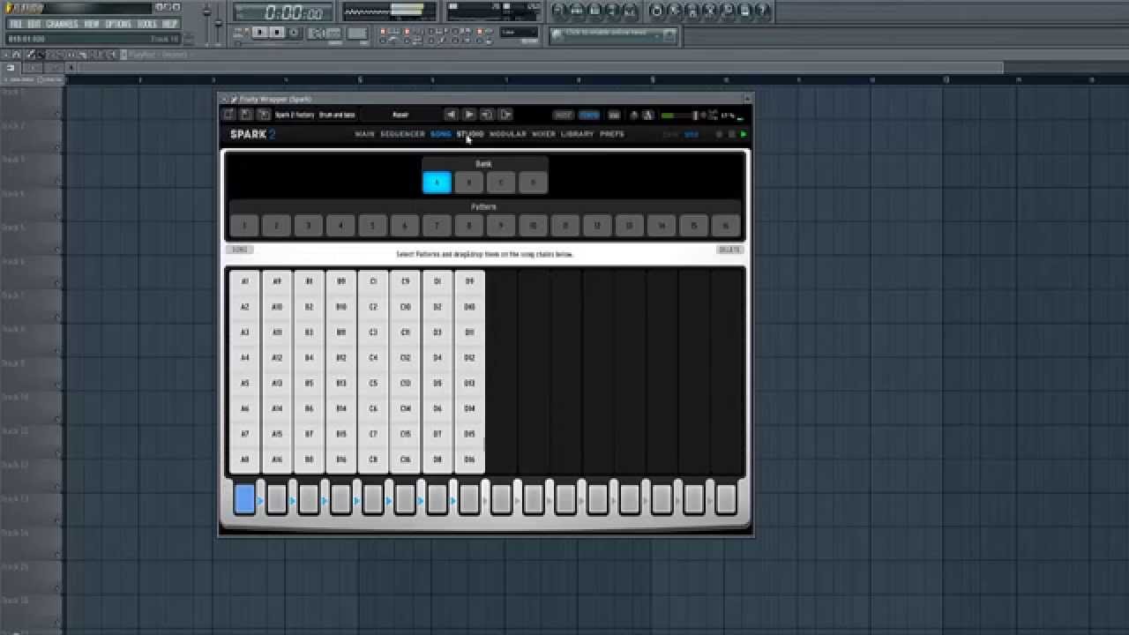
Task: Select pattern 4 pad
Action: tap(340, 225)
